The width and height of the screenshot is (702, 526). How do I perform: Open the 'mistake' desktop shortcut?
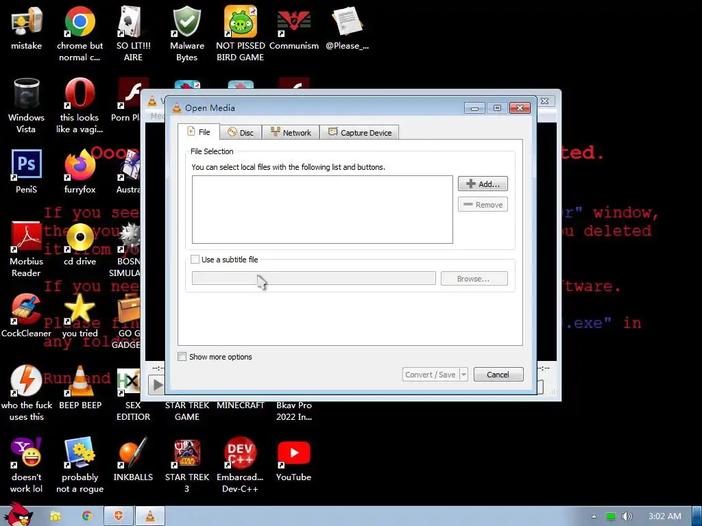click(27, 27)
